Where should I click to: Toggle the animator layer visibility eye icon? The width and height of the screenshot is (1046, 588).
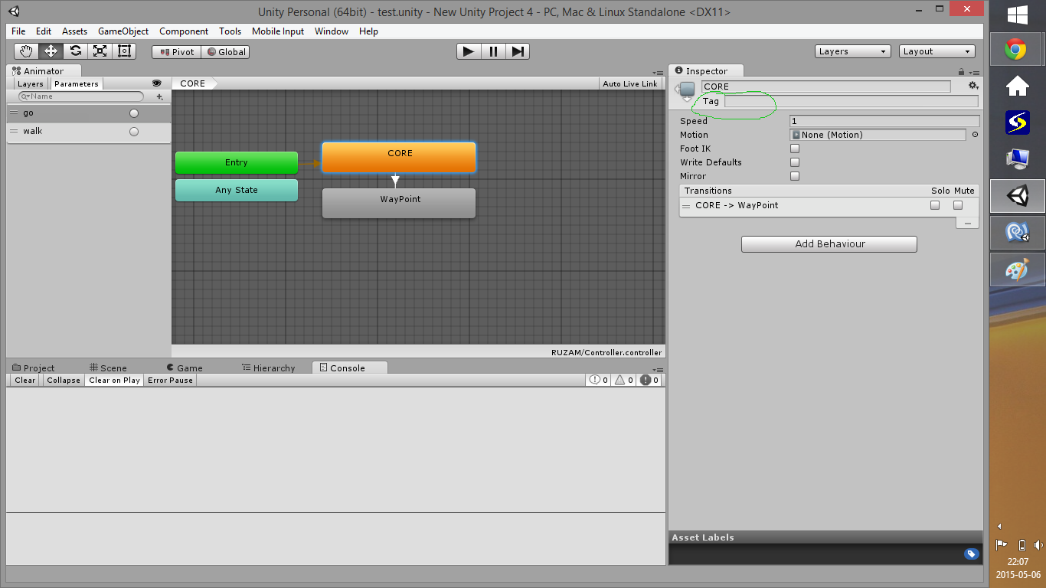(157, 83)
